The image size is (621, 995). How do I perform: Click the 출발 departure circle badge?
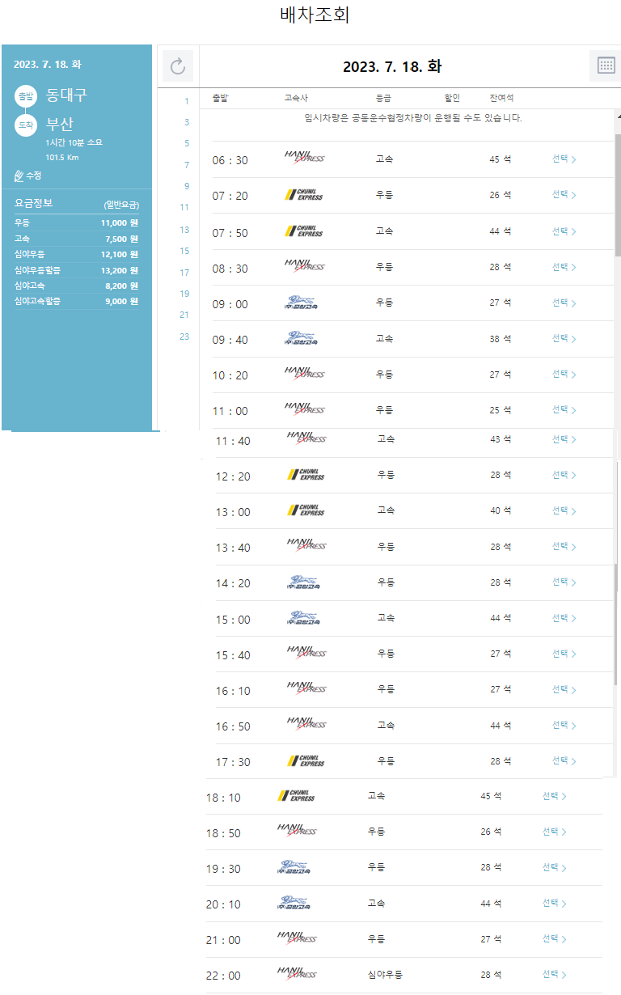pos(26,97)
